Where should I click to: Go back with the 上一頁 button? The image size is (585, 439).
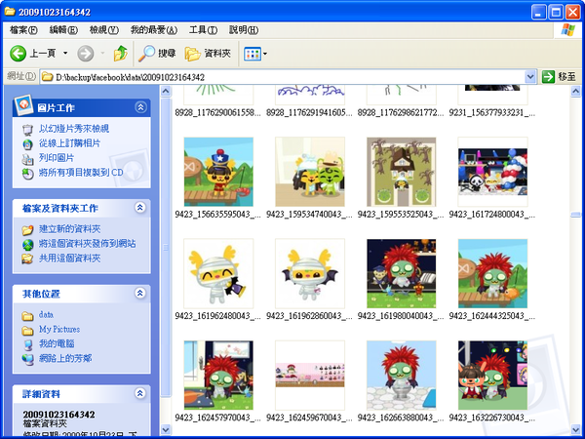[33, 54]
